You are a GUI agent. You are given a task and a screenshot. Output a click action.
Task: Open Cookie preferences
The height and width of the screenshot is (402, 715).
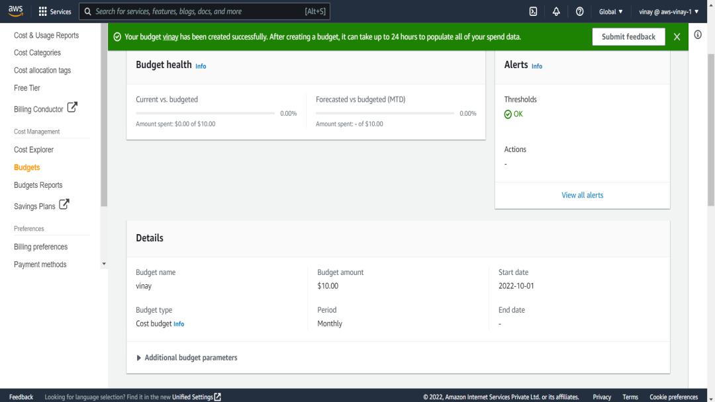(x=673, y=397)
